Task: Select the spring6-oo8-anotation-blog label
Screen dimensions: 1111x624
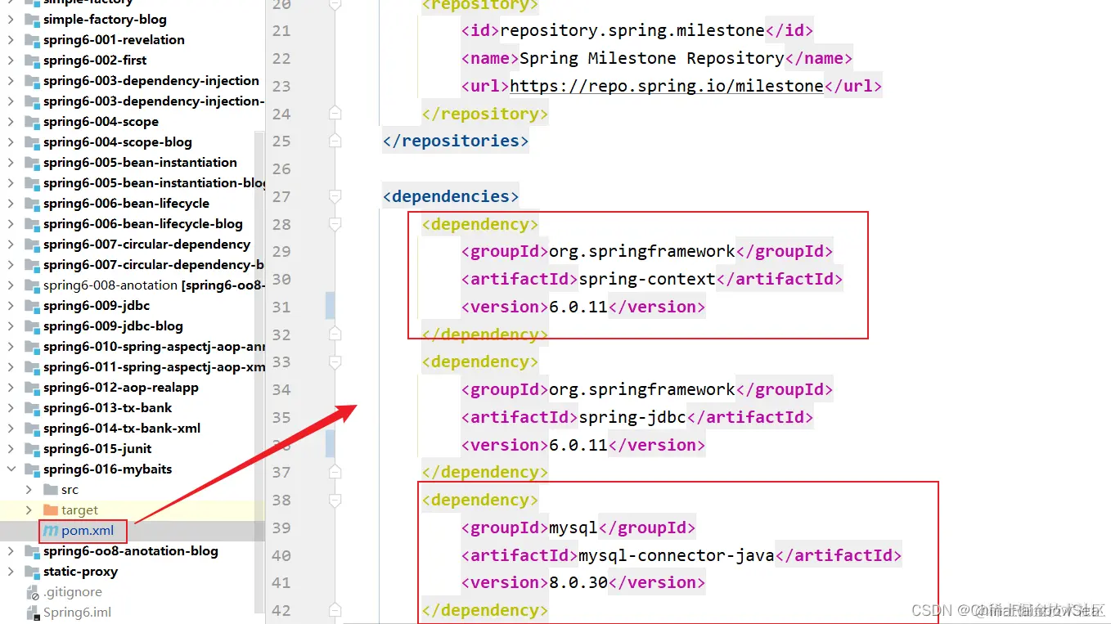Action: 131,550
